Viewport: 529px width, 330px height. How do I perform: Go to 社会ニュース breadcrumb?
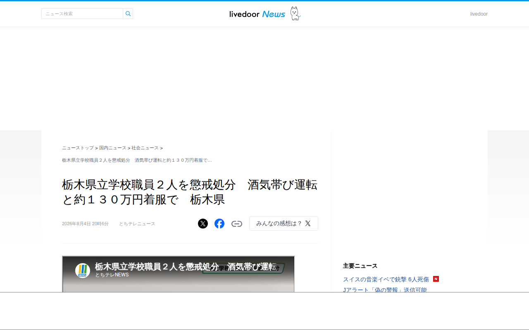[x=145, y=148]
